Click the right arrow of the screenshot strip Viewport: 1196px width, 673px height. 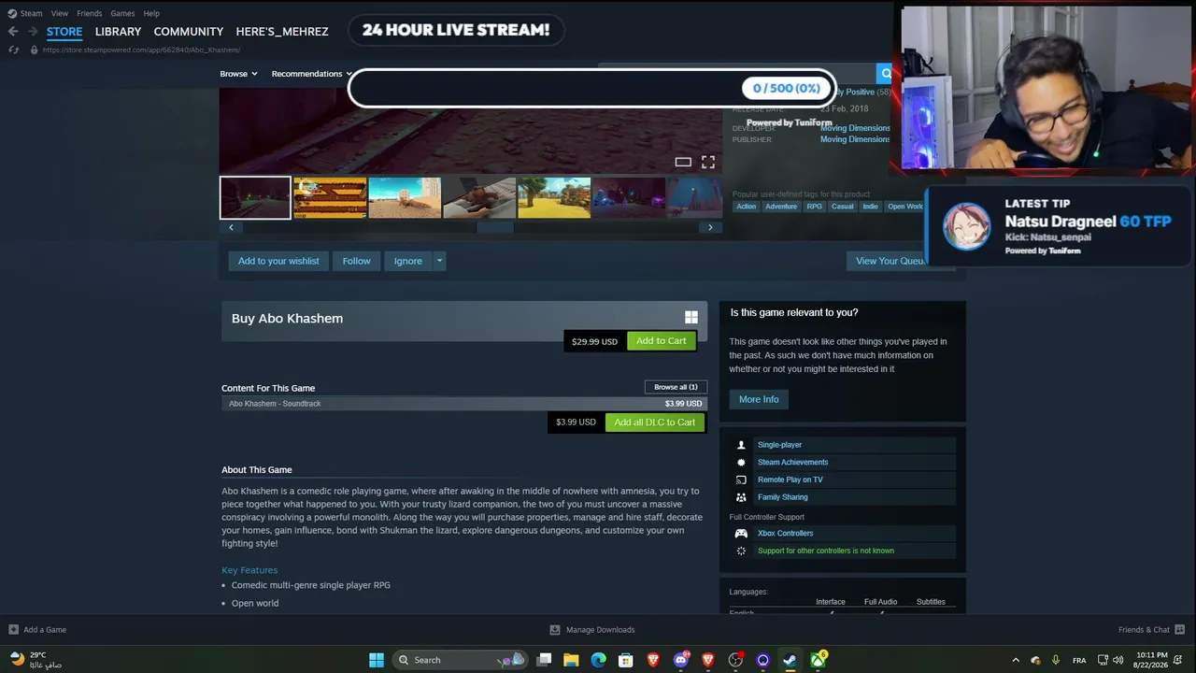[x=710, y=227]
